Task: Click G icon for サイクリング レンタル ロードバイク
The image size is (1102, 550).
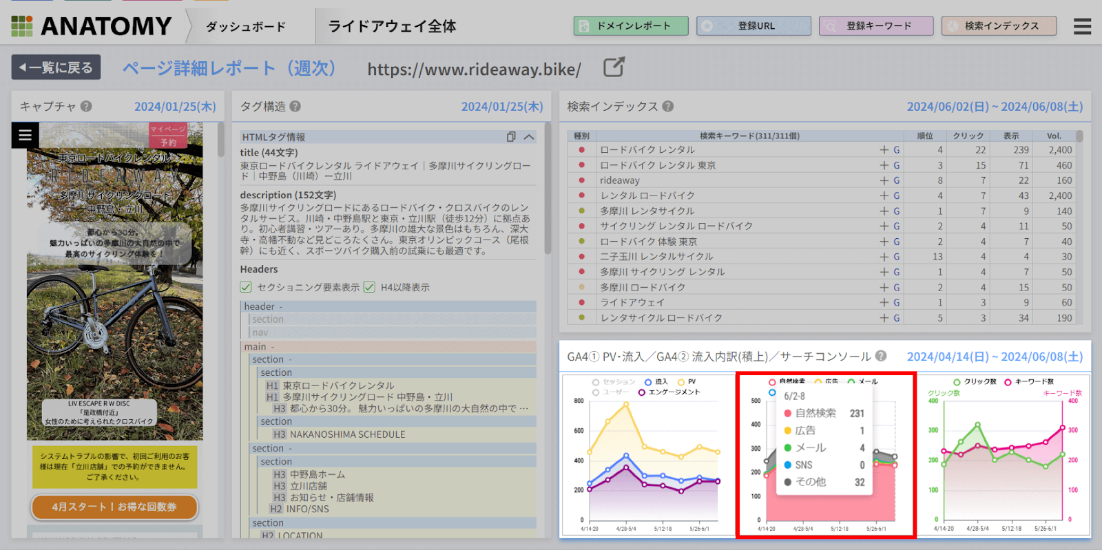Action: (x=897, y=226)
